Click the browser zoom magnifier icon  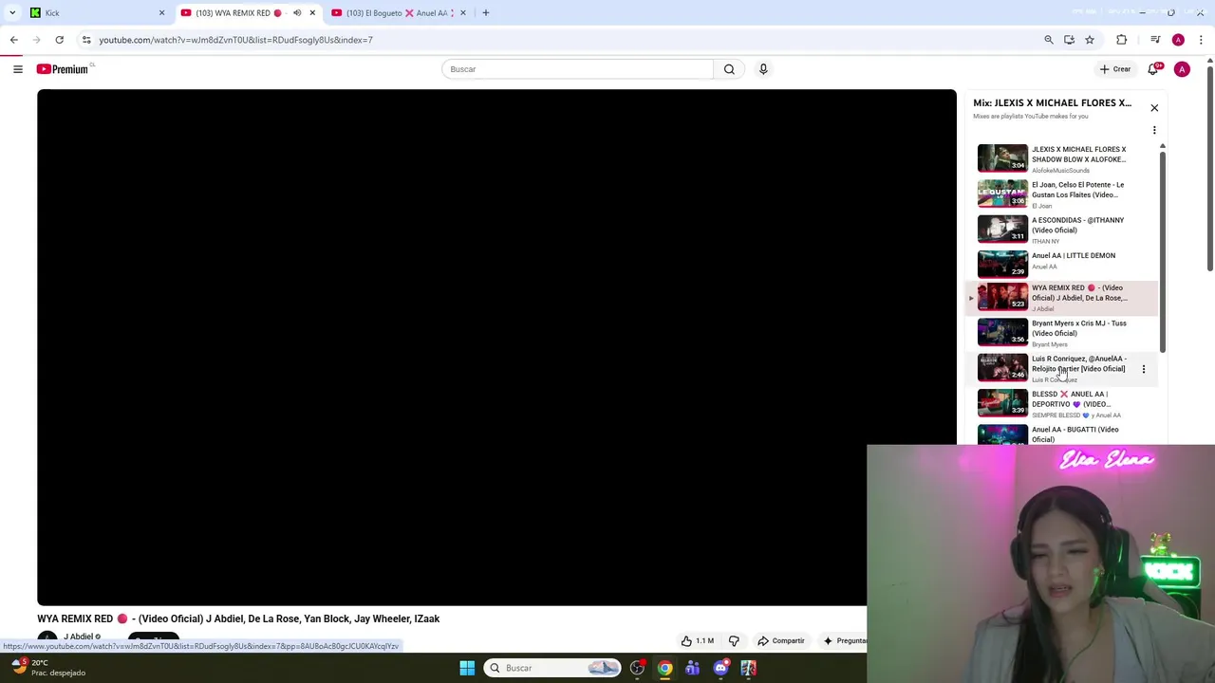(x=1049, y=40)
